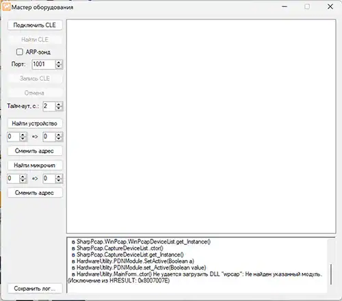Minimize the Мастер оборудования window
Screen dimensions: 342x301
point(285,7)
